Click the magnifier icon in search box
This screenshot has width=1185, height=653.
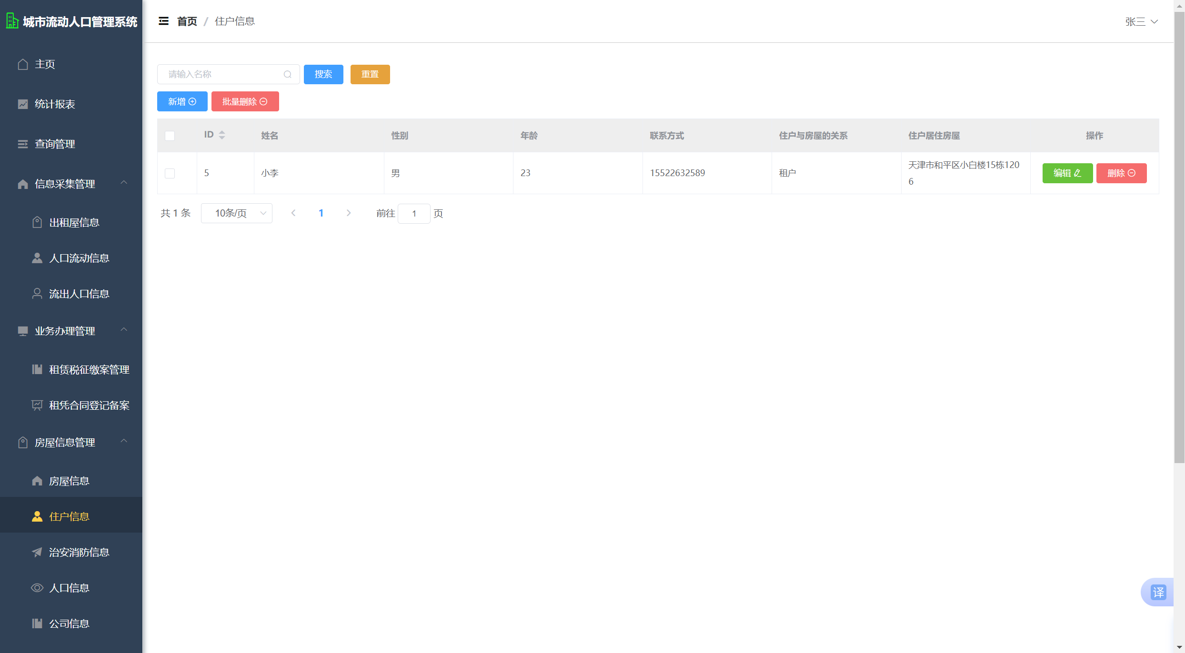[288, 74]
